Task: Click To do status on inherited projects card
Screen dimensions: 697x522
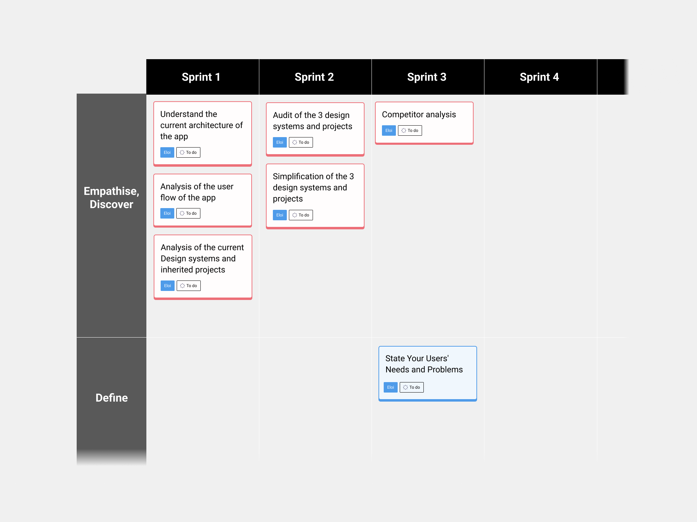Action: (189, 286)
